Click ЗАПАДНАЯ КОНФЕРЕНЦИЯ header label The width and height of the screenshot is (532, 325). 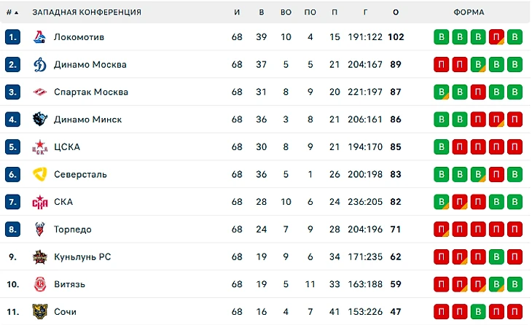point(87,12)
